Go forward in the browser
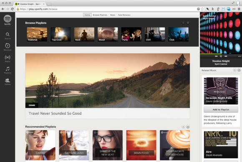 (x=8, y=9)
